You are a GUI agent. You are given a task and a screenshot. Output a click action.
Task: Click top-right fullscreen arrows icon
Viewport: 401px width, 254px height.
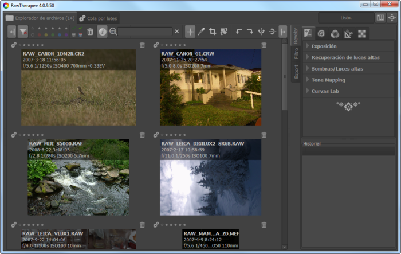[392, 18]
